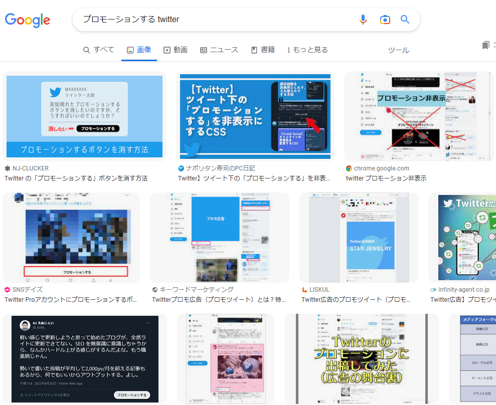Go to the ニュース tab
Image resolution: width=496 pixels, height=405 pixels.
point(219,50)
